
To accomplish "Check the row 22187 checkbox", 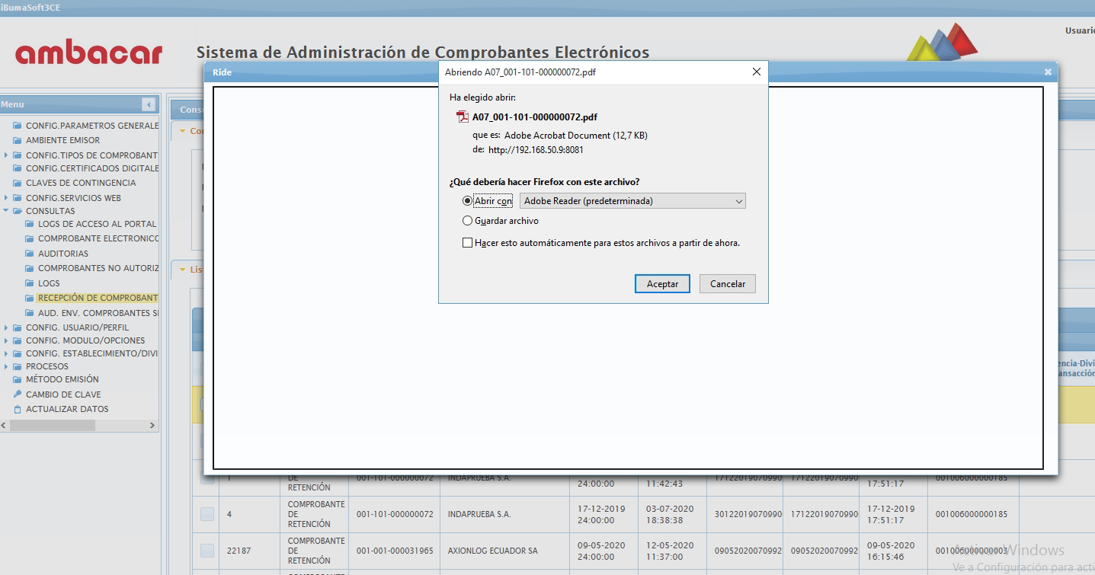I will pyautogui.click(x=207, y=551).
